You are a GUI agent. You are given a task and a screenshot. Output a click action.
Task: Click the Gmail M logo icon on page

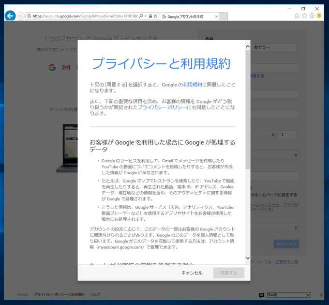coord(66,67)
